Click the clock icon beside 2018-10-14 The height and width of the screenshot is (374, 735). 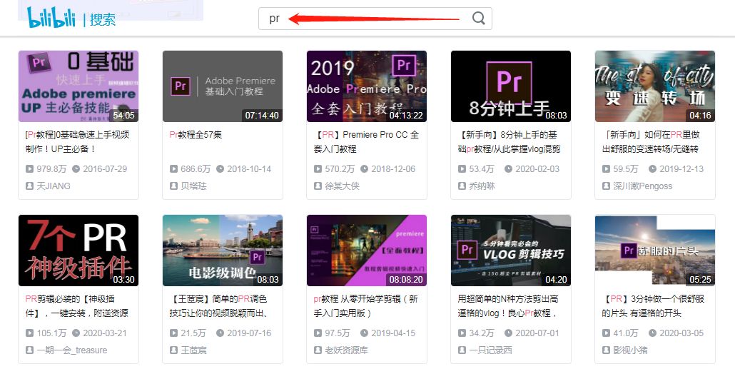(220, 168)
